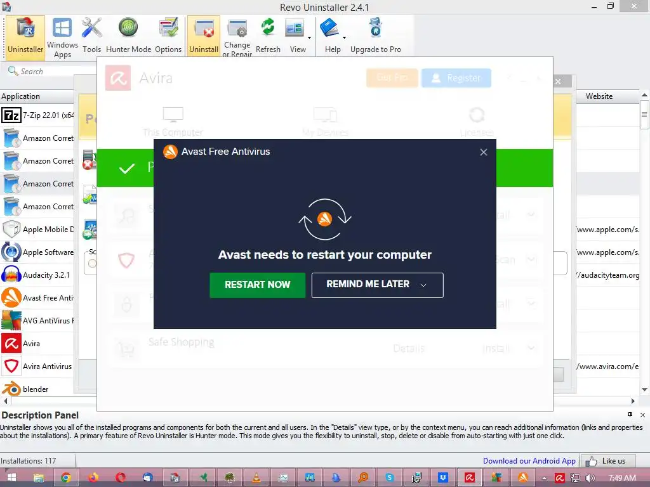Select AVG AntiVirus in list
650x487 pixels.
click(x=37, y=320)
